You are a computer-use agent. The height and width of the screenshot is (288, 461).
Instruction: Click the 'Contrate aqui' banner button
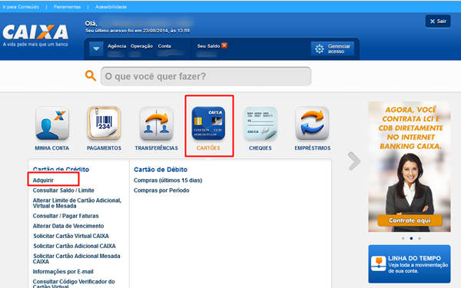pyautogui.click(x=410, y=220)
